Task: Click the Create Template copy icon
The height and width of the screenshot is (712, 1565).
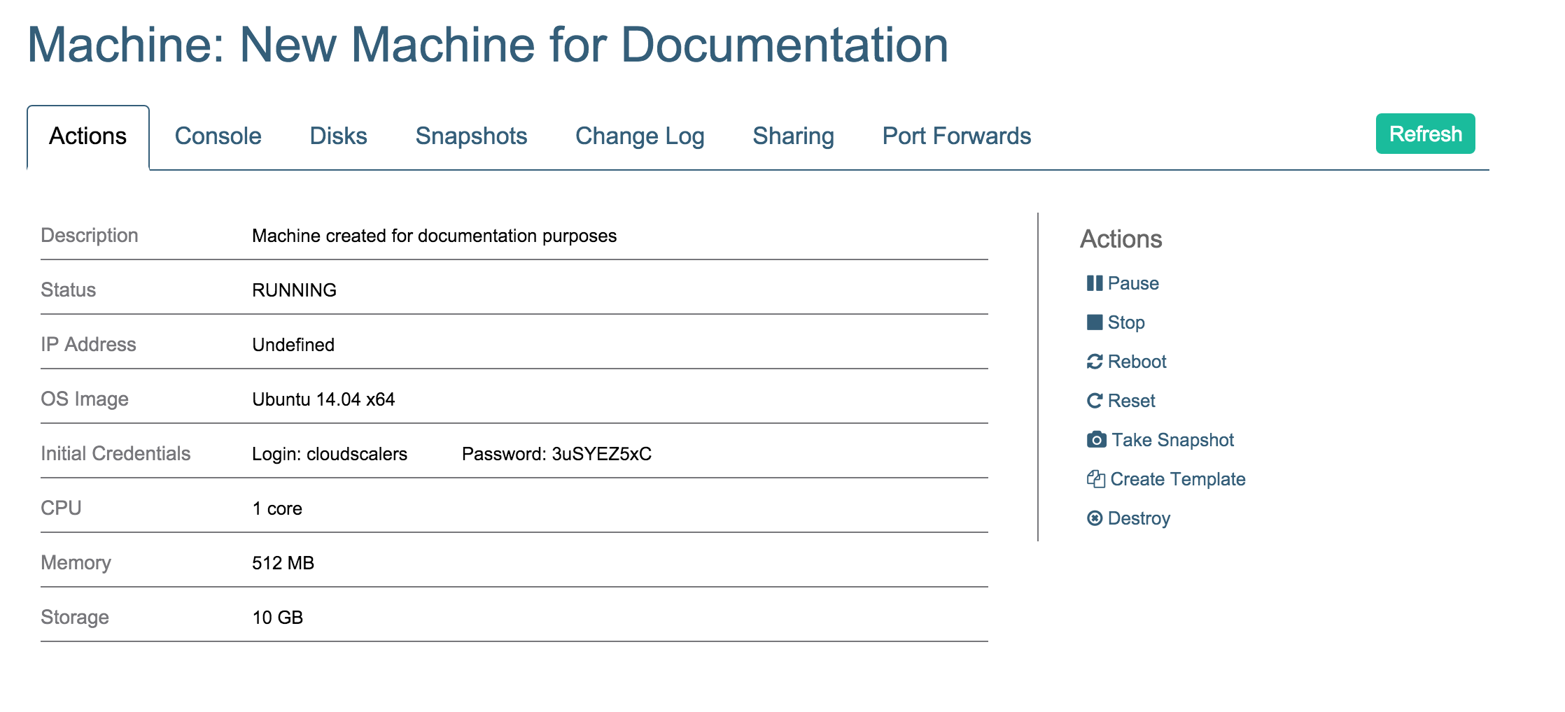Action: (x=1095, y=479)
